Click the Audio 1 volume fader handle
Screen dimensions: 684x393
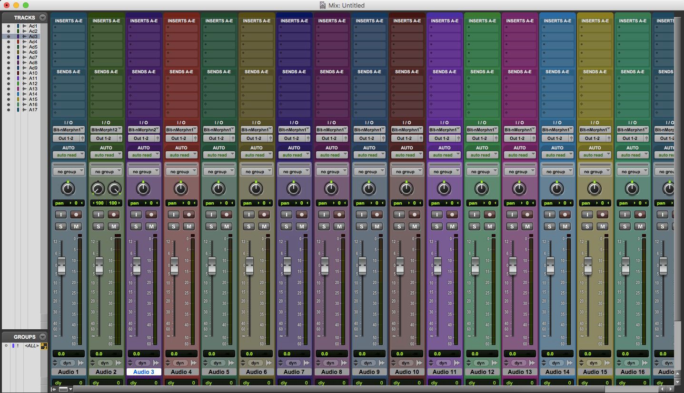point(61,266)
